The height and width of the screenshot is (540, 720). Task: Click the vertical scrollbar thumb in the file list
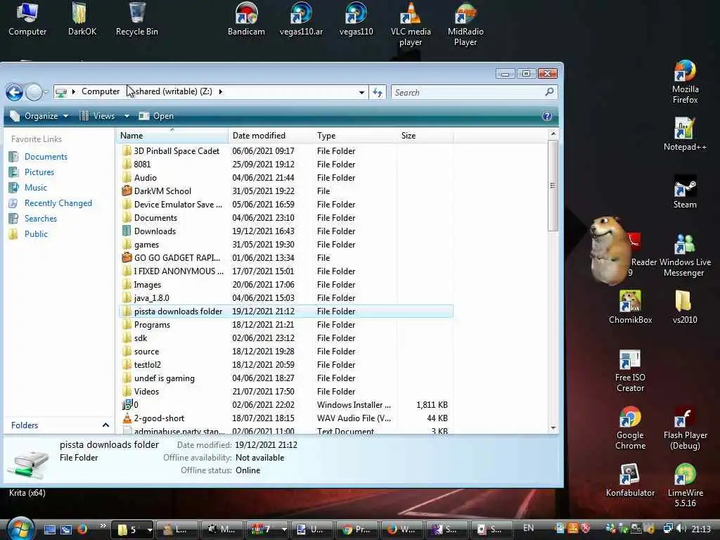pos(553,186)
